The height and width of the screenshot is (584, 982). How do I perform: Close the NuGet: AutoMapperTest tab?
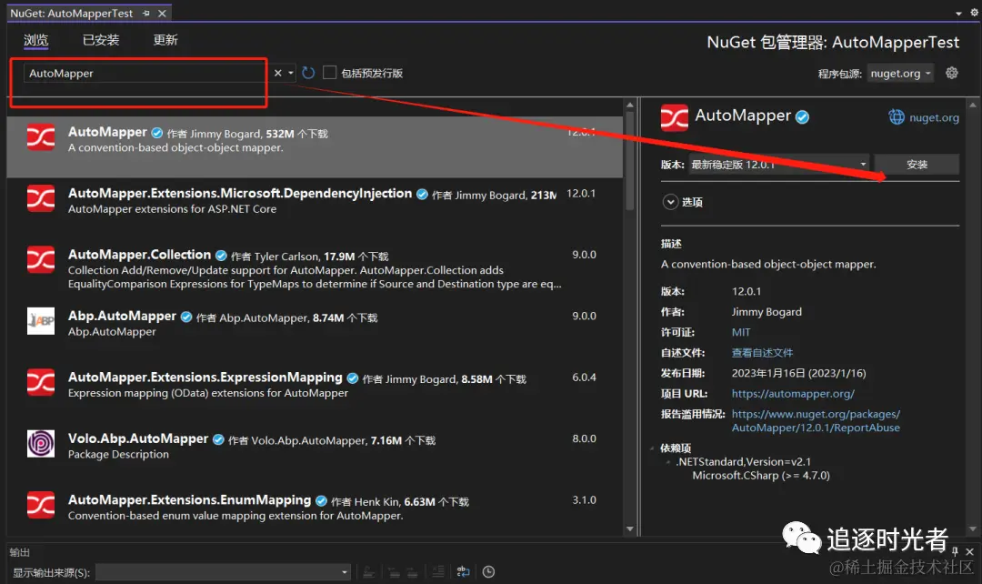(x=162, y=13)
